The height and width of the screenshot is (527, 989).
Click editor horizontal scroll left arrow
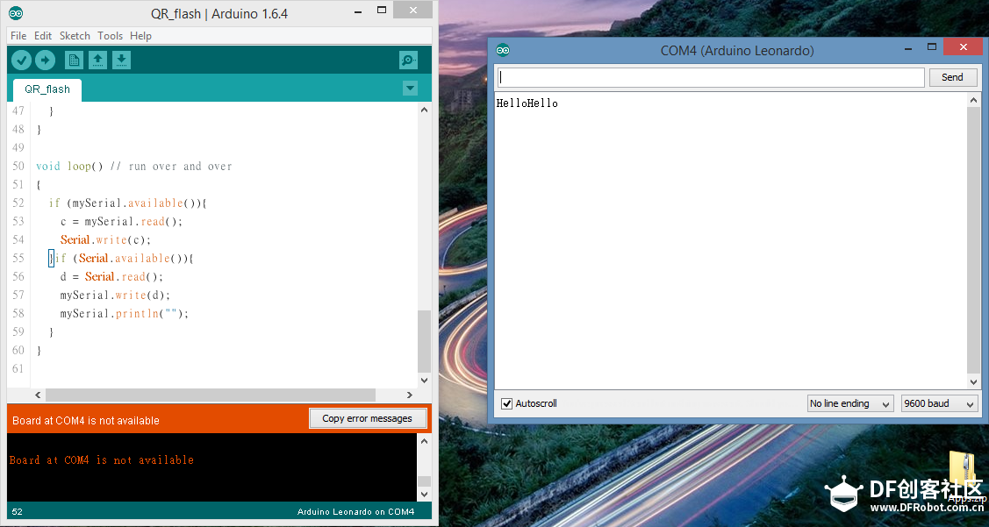pyautogui.click(x=38, y=395)
